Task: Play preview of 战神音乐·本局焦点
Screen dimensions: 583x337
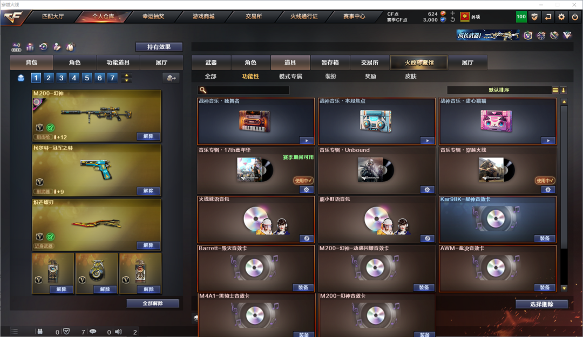Action: 427,140
